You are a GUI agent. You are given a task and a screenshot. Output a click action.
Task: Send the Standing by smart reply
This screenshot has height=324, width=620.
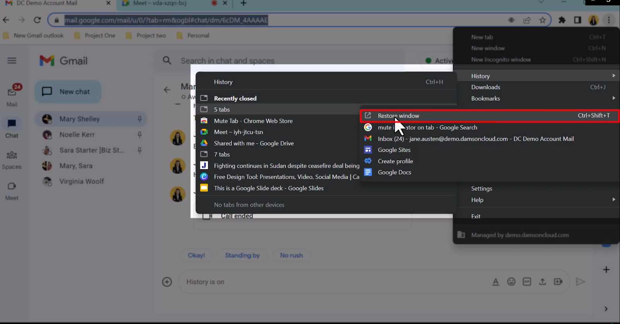tap(242, 255)
